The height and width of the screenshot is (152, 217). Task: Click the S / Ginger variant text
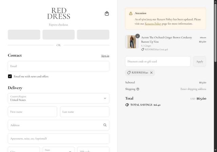146,46
